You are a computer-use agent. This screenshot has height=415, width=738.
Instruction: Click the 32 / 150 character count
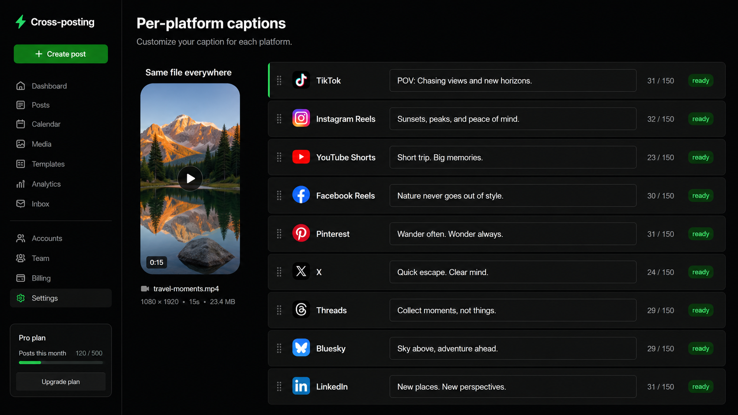pyautogui.click(x=660, y=119)
